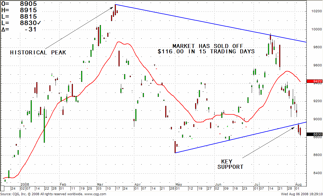Click the High value 8915
This screenshot has width=323, height=196.
pos(29,10)
